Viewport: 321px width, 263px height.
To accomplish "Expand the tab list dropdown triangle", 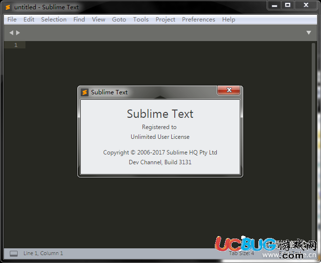I will 309,33.
